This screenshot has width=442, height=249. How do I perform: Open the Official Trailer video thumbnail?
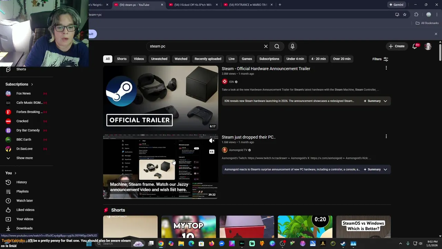point(161,98)
